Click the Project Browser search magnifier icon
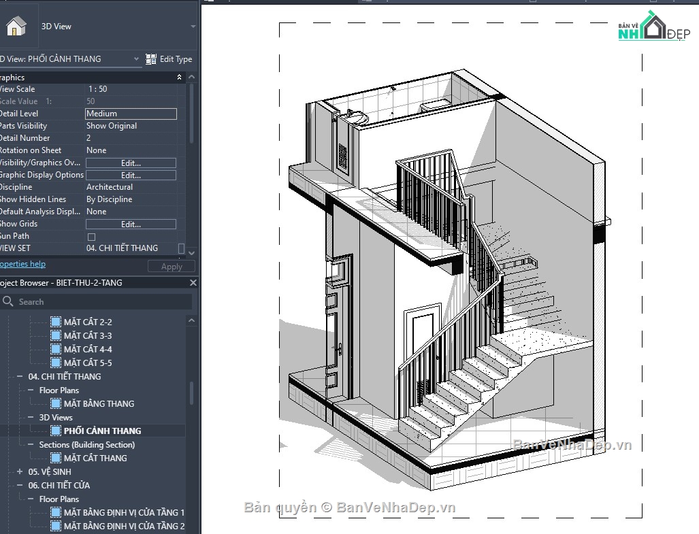The image size is (699, 534). [x=7, y=301]
